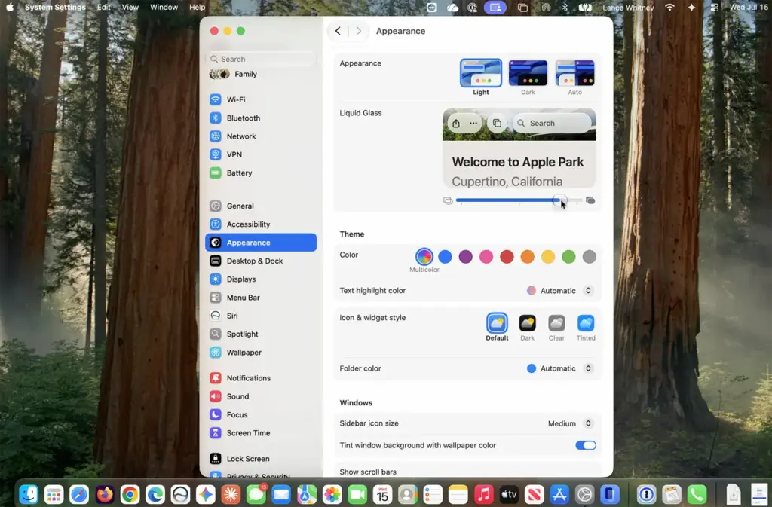The height and width of the screenshot is (507, 772).
Task: Click the Liquid Glass transparency slider
Action: (x=519, y=200)
